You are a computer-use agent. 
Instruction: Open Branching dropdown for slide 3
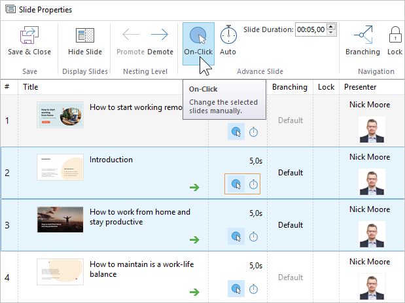pyautogui.click(x=291, y=225)
